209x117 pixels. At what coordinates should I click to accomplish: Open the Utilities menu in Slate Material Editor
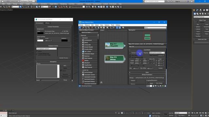pyautogui.click(x=118, y=25)
